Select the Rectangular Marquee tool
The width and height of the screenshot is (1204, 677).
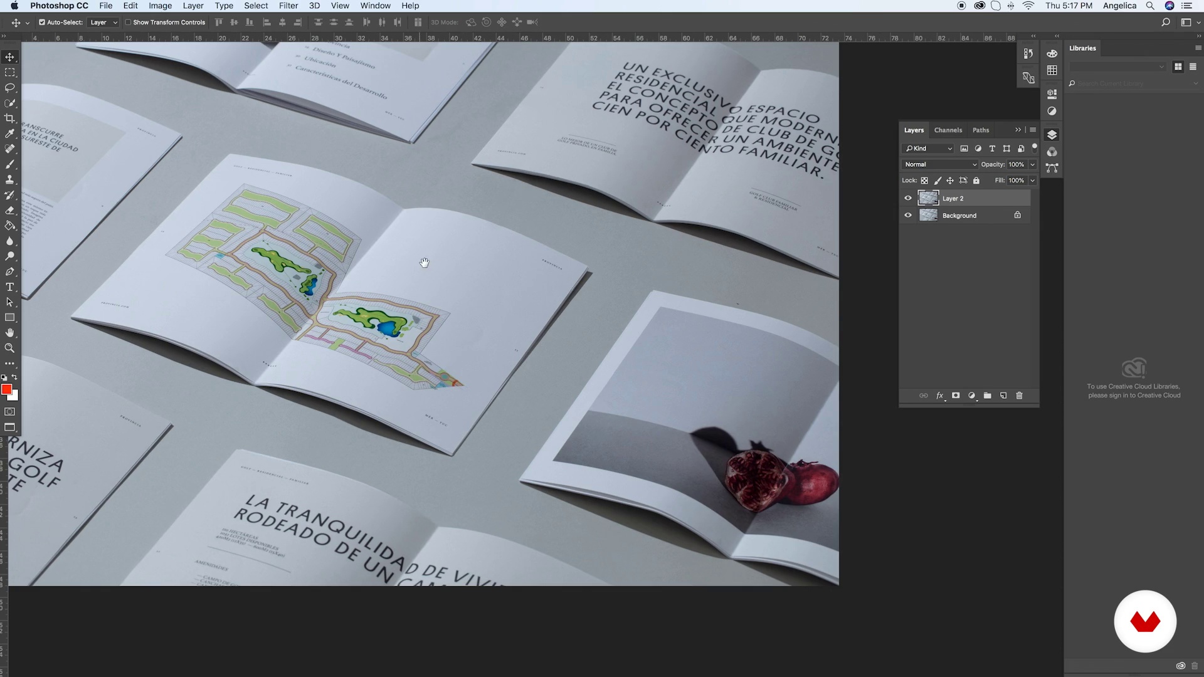pos(10,73)
